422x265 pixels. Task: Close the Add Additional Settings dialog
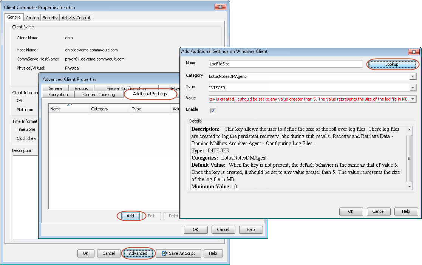[414, 51]
